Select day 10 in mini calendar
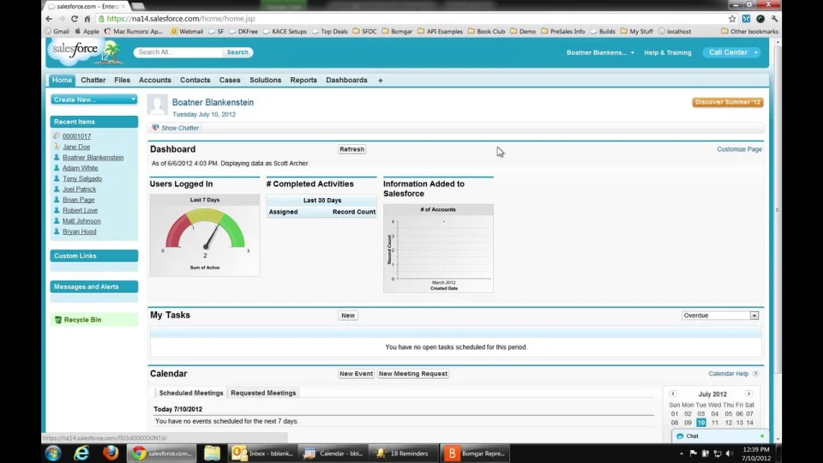823x463 pixels. pyautogui.click(x=700, y=423)
